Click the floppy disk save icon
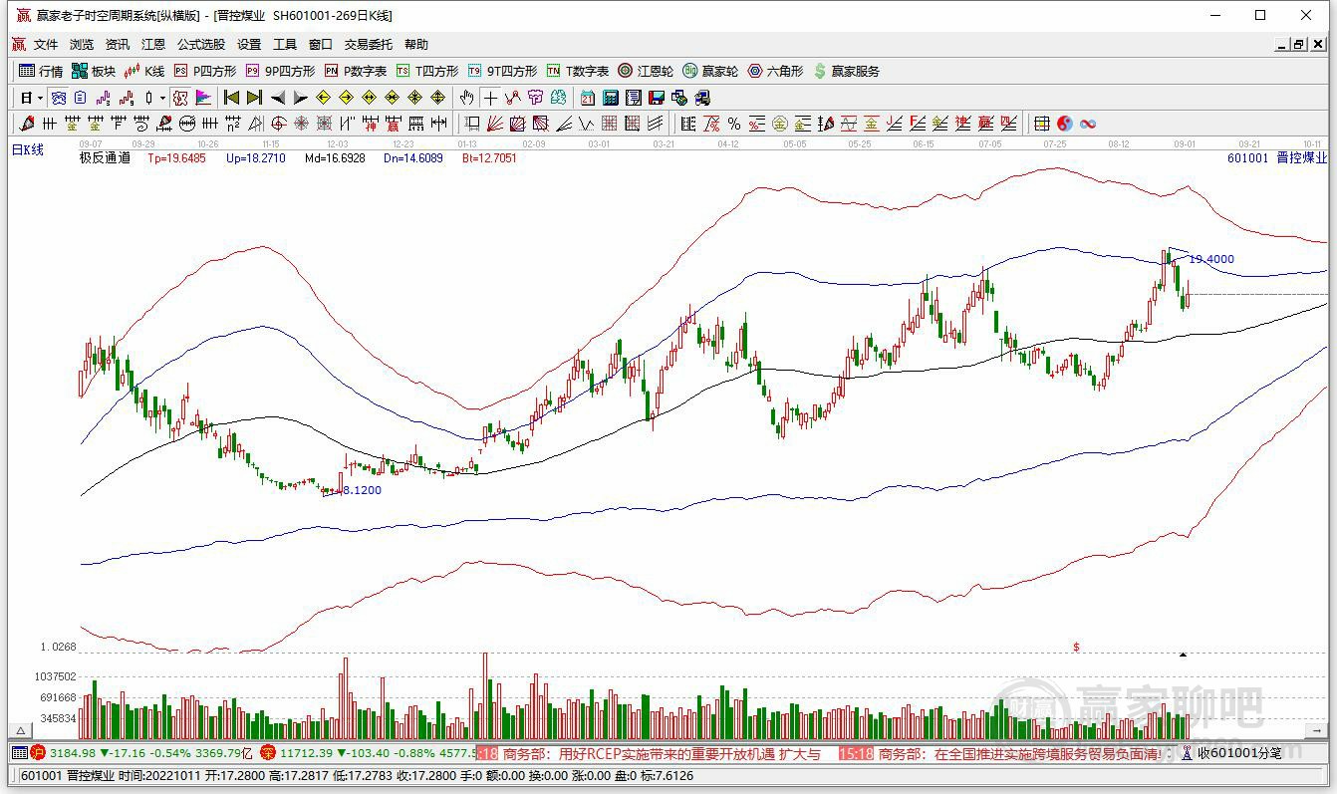Image resolution: width=1337 pixels, height=794 pixels. [657, 98]
